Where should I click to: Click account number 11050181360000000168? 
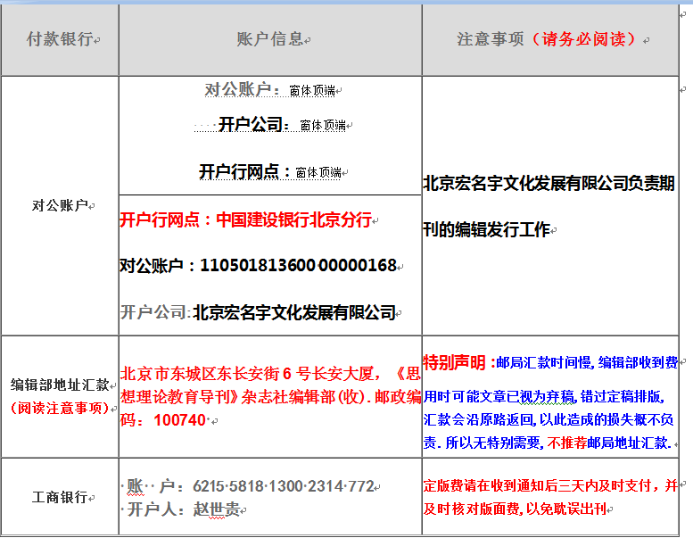[298, 266]
